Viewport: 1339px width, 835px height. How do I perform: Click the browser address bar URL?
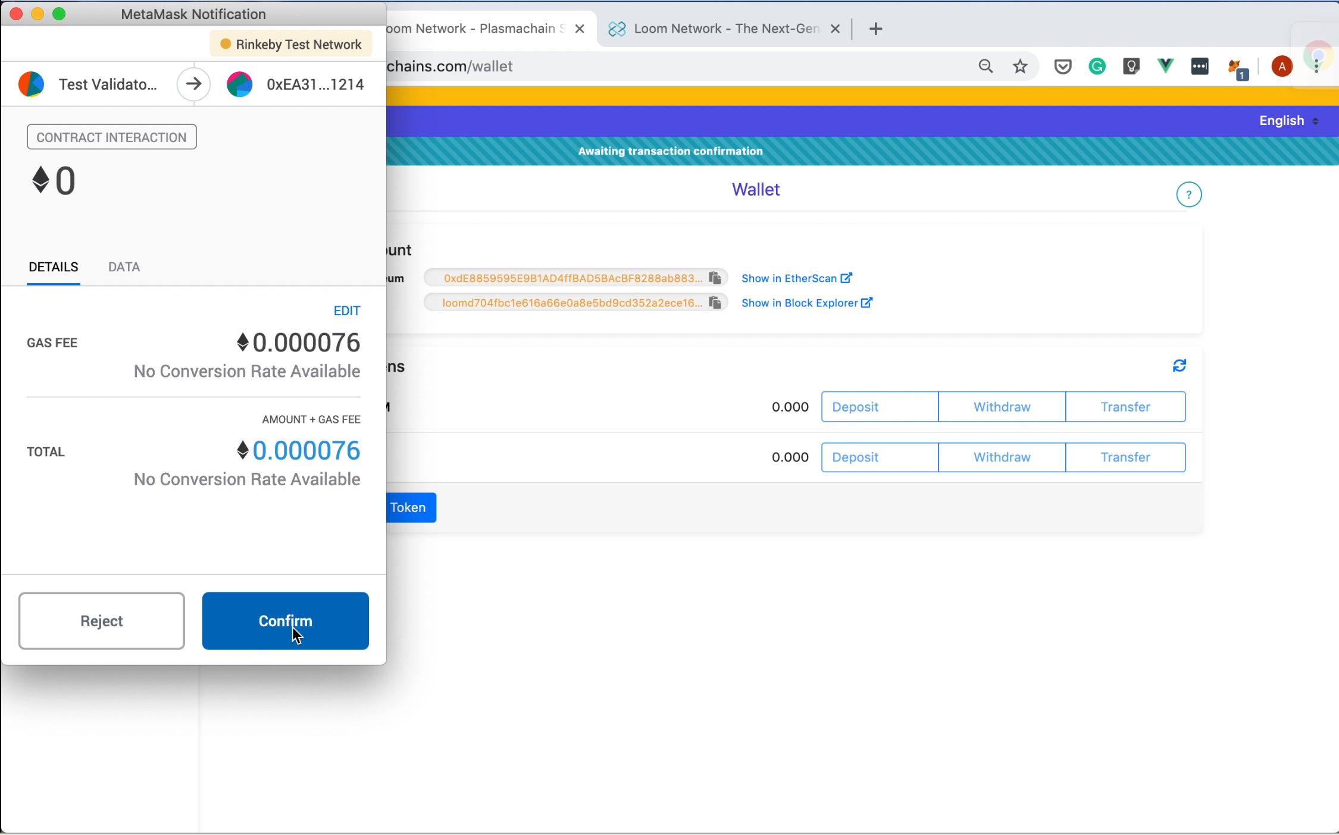click(450, 66)
